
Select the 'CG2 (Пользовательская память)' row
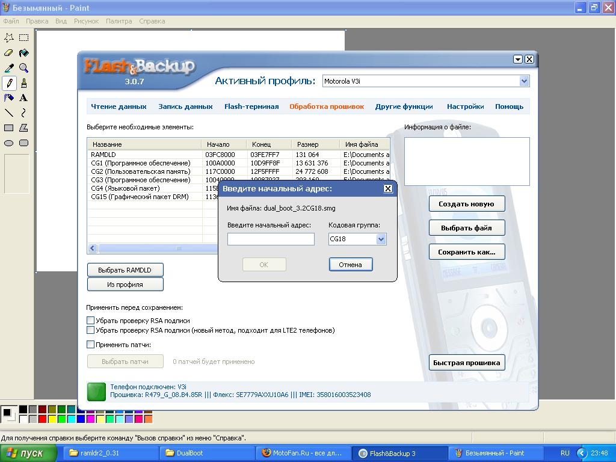[x=238, y=171]
